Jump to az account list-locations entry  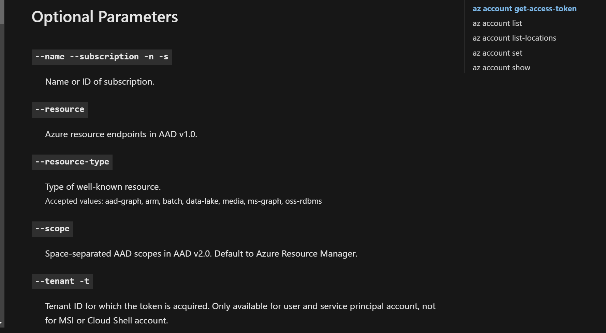(514, 38)
